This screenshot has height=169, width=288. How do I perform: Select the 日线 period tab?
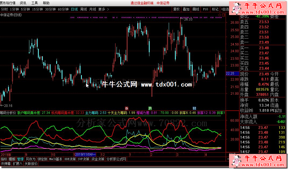pos(74,9)
